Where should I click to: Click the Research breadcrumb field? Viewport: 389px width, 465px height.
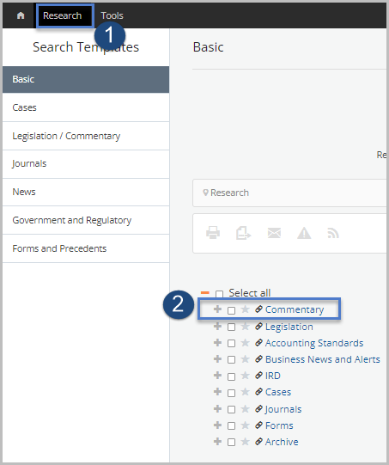289,193
